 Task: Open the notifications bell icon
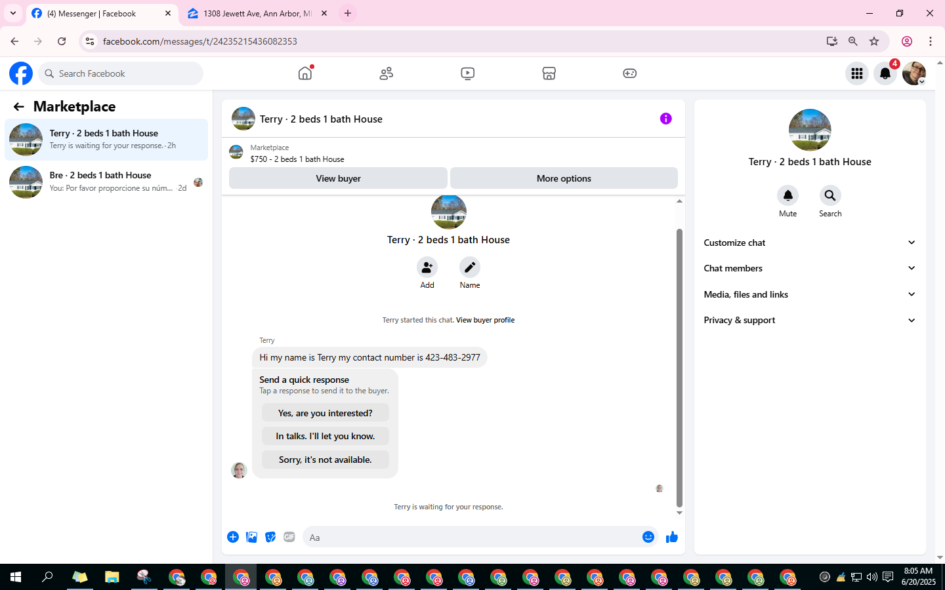click(x=885, y=73)
